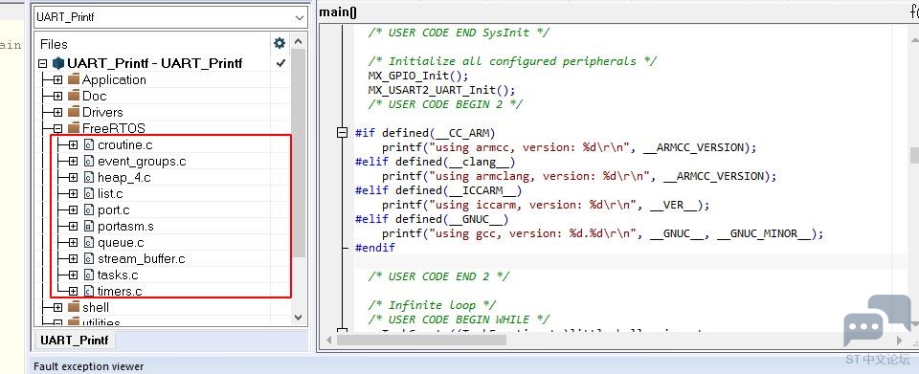Click the Doc folder icon

tap(74, 96)
